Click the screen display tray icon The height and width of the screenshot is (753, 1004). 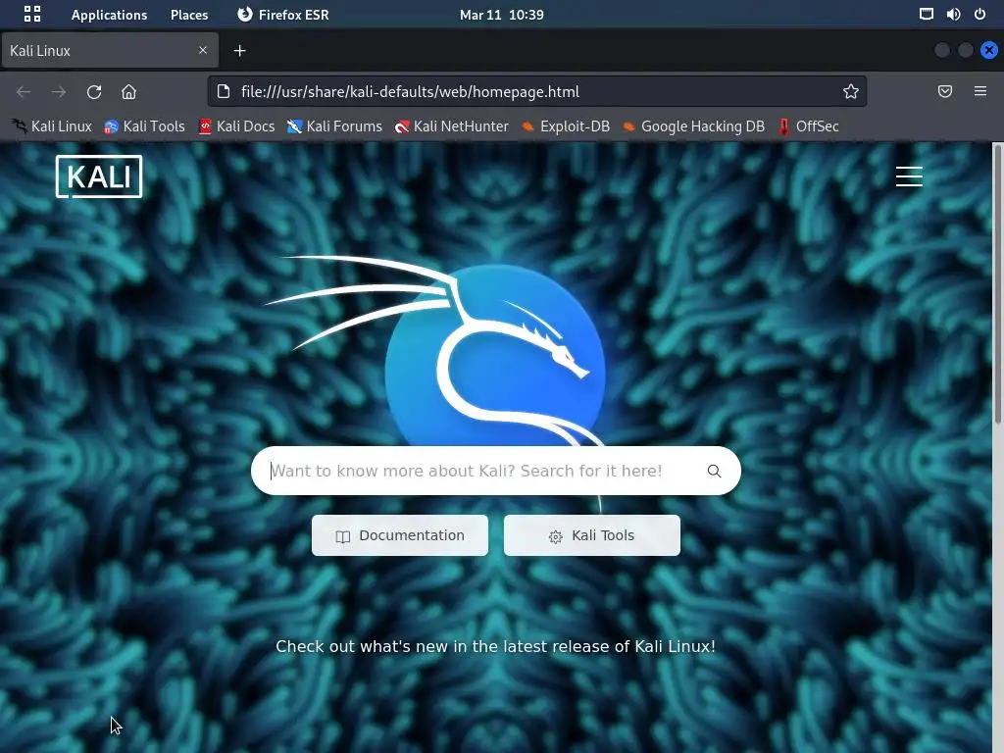click(926, 14)
